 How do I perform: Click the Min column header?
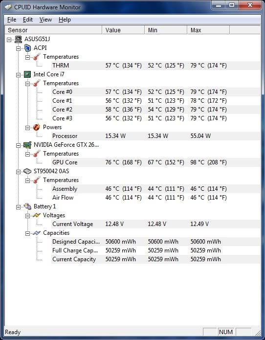pos(166,30)
